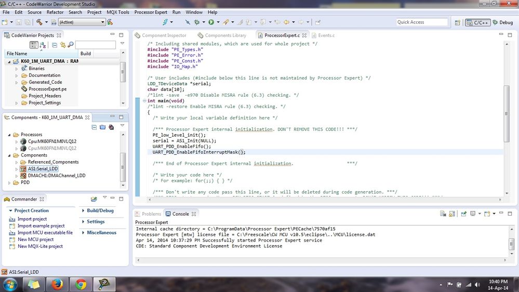Click Collapse All icon in Components panel
Screen dimensions: 519x292
click(x=94, y=127)
